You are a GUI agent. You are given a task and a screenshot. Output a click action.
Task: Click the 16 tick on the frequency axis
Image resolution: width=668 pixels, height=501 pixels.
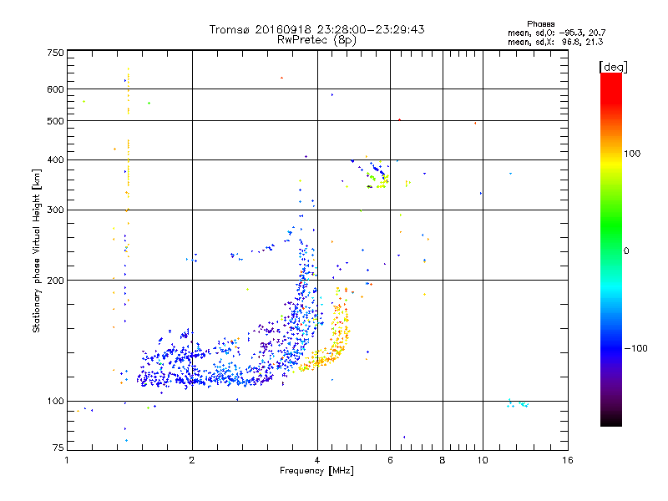pyautogui.click(x=568, y=460)
